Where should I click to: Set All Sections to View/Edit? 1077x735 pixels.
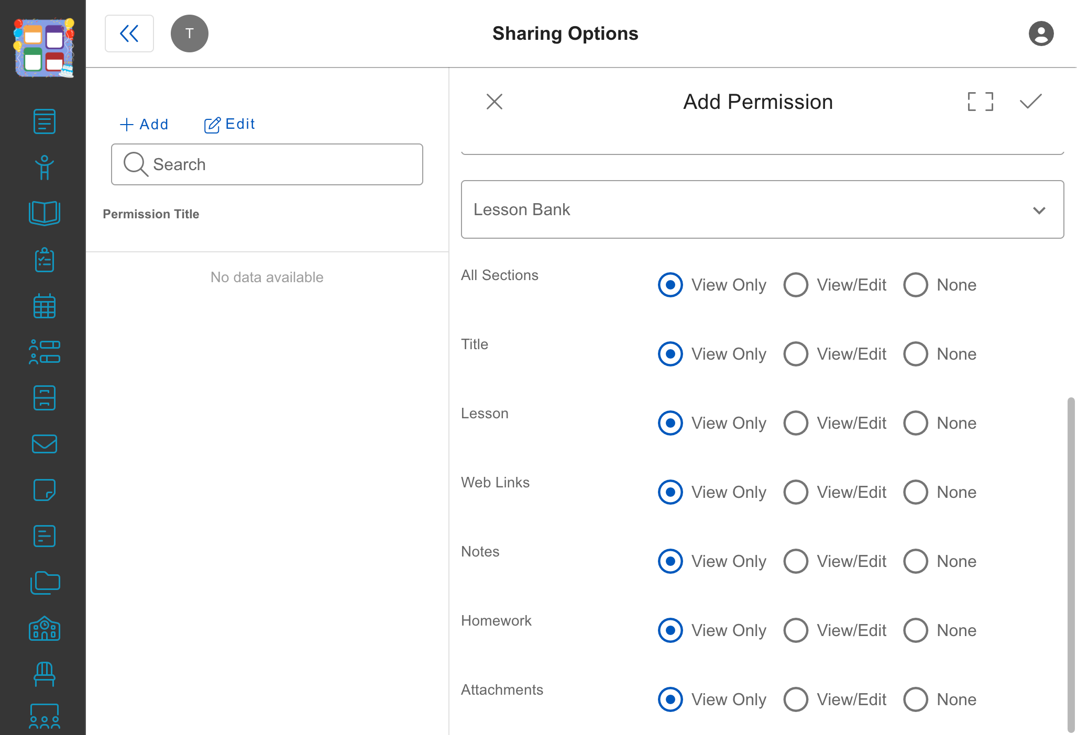(x=796, y=285)
